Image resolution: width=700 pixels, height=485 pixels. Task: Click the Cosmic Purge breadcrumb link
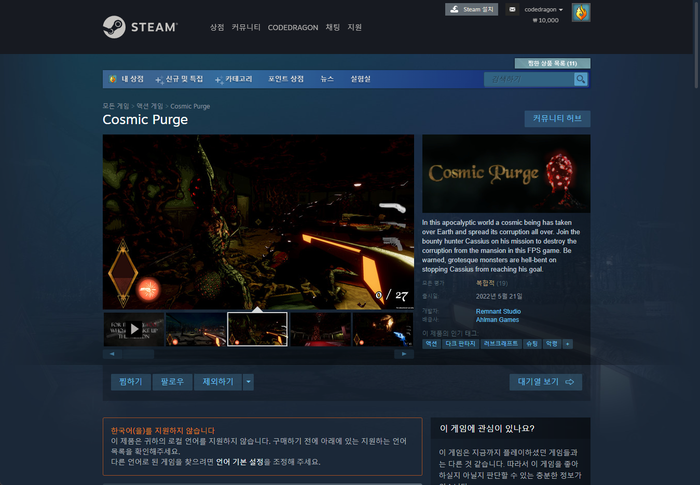tap(190, 106)
